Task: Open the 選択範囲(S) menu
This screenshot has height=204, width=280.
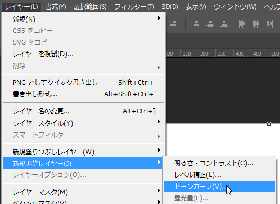Action: [90, 7]
